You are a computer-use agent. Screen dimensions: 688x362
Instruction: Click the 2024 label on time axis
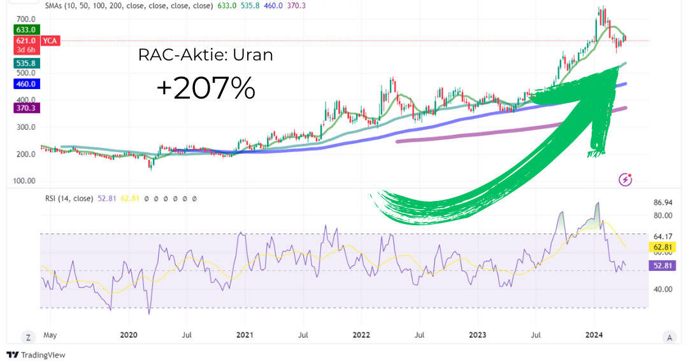[594, 335]
